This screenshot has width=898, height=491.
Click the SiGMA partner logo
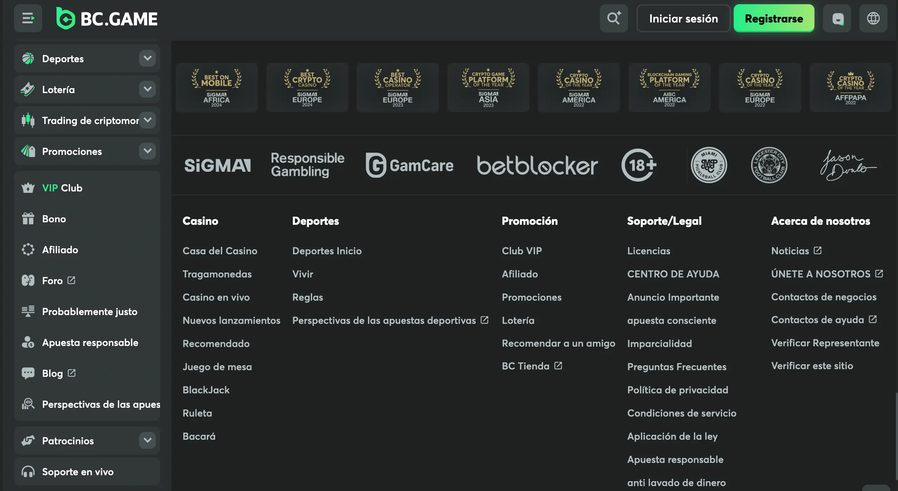(x=218, y=165)
